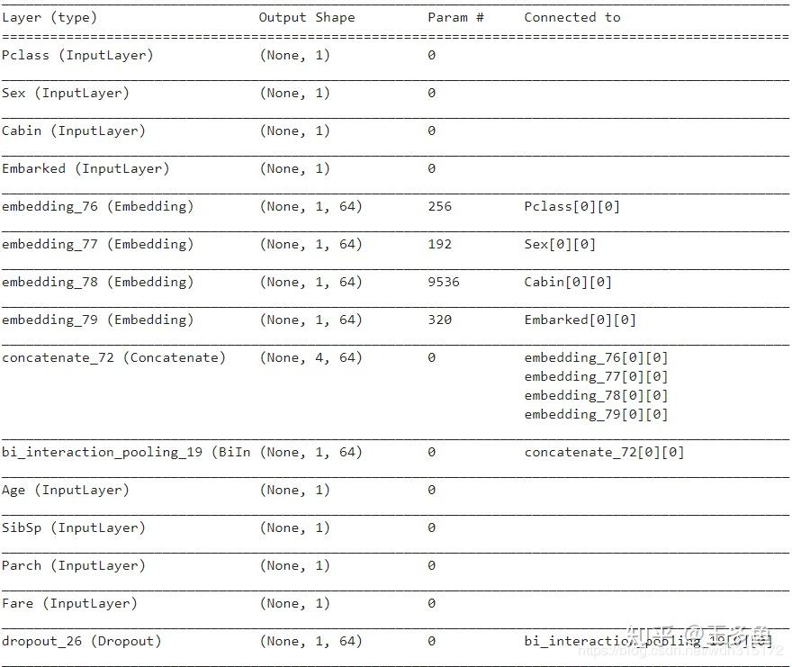Click the "Output Shape" column header
Image resolution: width=792 pixels, height=667 pixels.
[307, 17]
